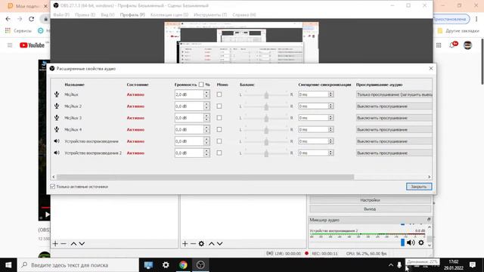The image size is (484, 272).
Task: Click the sync offset stepper of Mic/Aux
Action: 330,94
